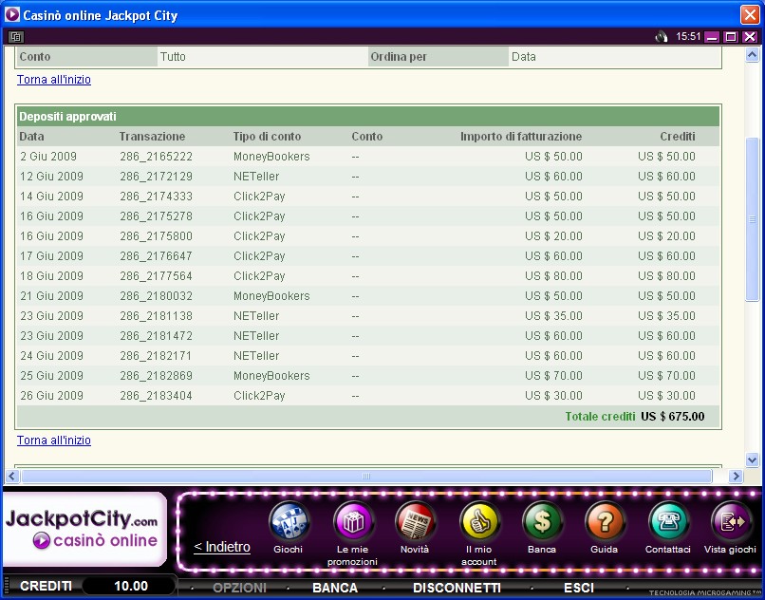The image size is (765, 600).
Task: Select transaction 286_2175800
Action: click(156, 235)
